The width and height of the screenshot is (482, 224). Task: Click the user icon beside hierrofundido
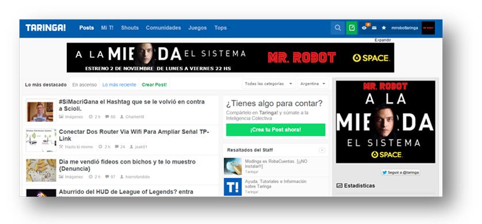point(122,177)
